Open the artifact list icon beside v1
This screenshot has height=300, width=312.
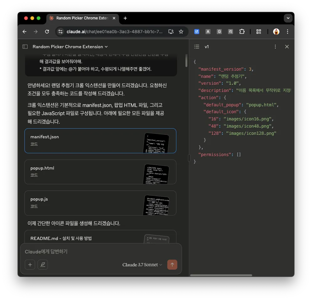(x=197, y=47)
